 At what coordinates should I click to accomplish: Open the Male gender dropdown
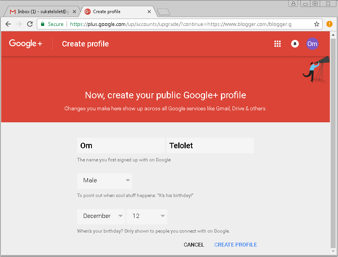click(105, 181)
